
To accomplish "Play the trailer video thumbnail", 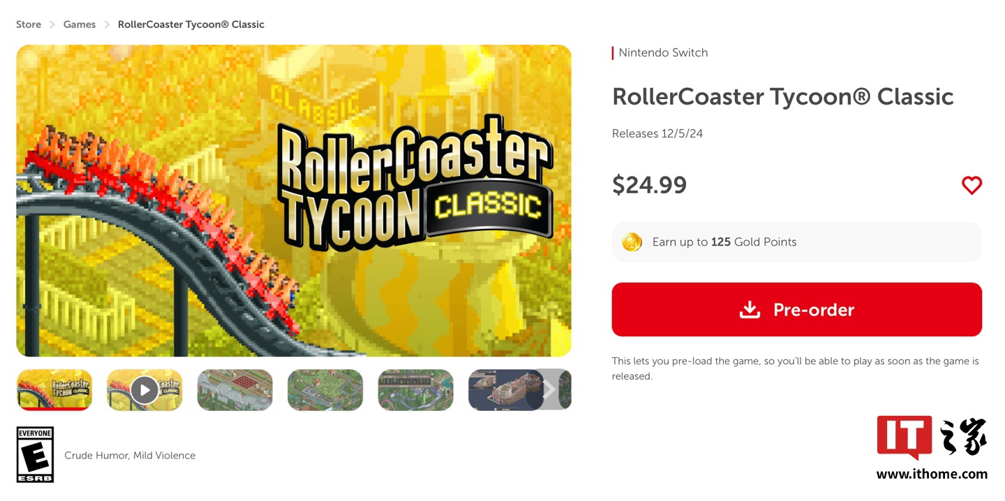I will [x=144, y=389].
